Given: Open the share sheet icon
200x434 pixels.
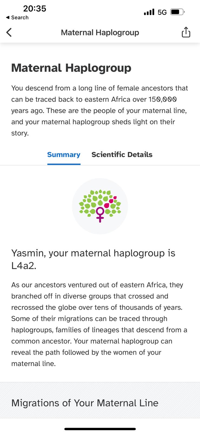Looking at the screenshot, I should (x=186, y=32).
